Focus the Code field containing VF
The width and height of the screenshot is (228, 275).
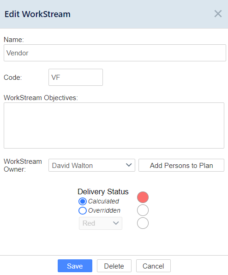tap(76, 78)
